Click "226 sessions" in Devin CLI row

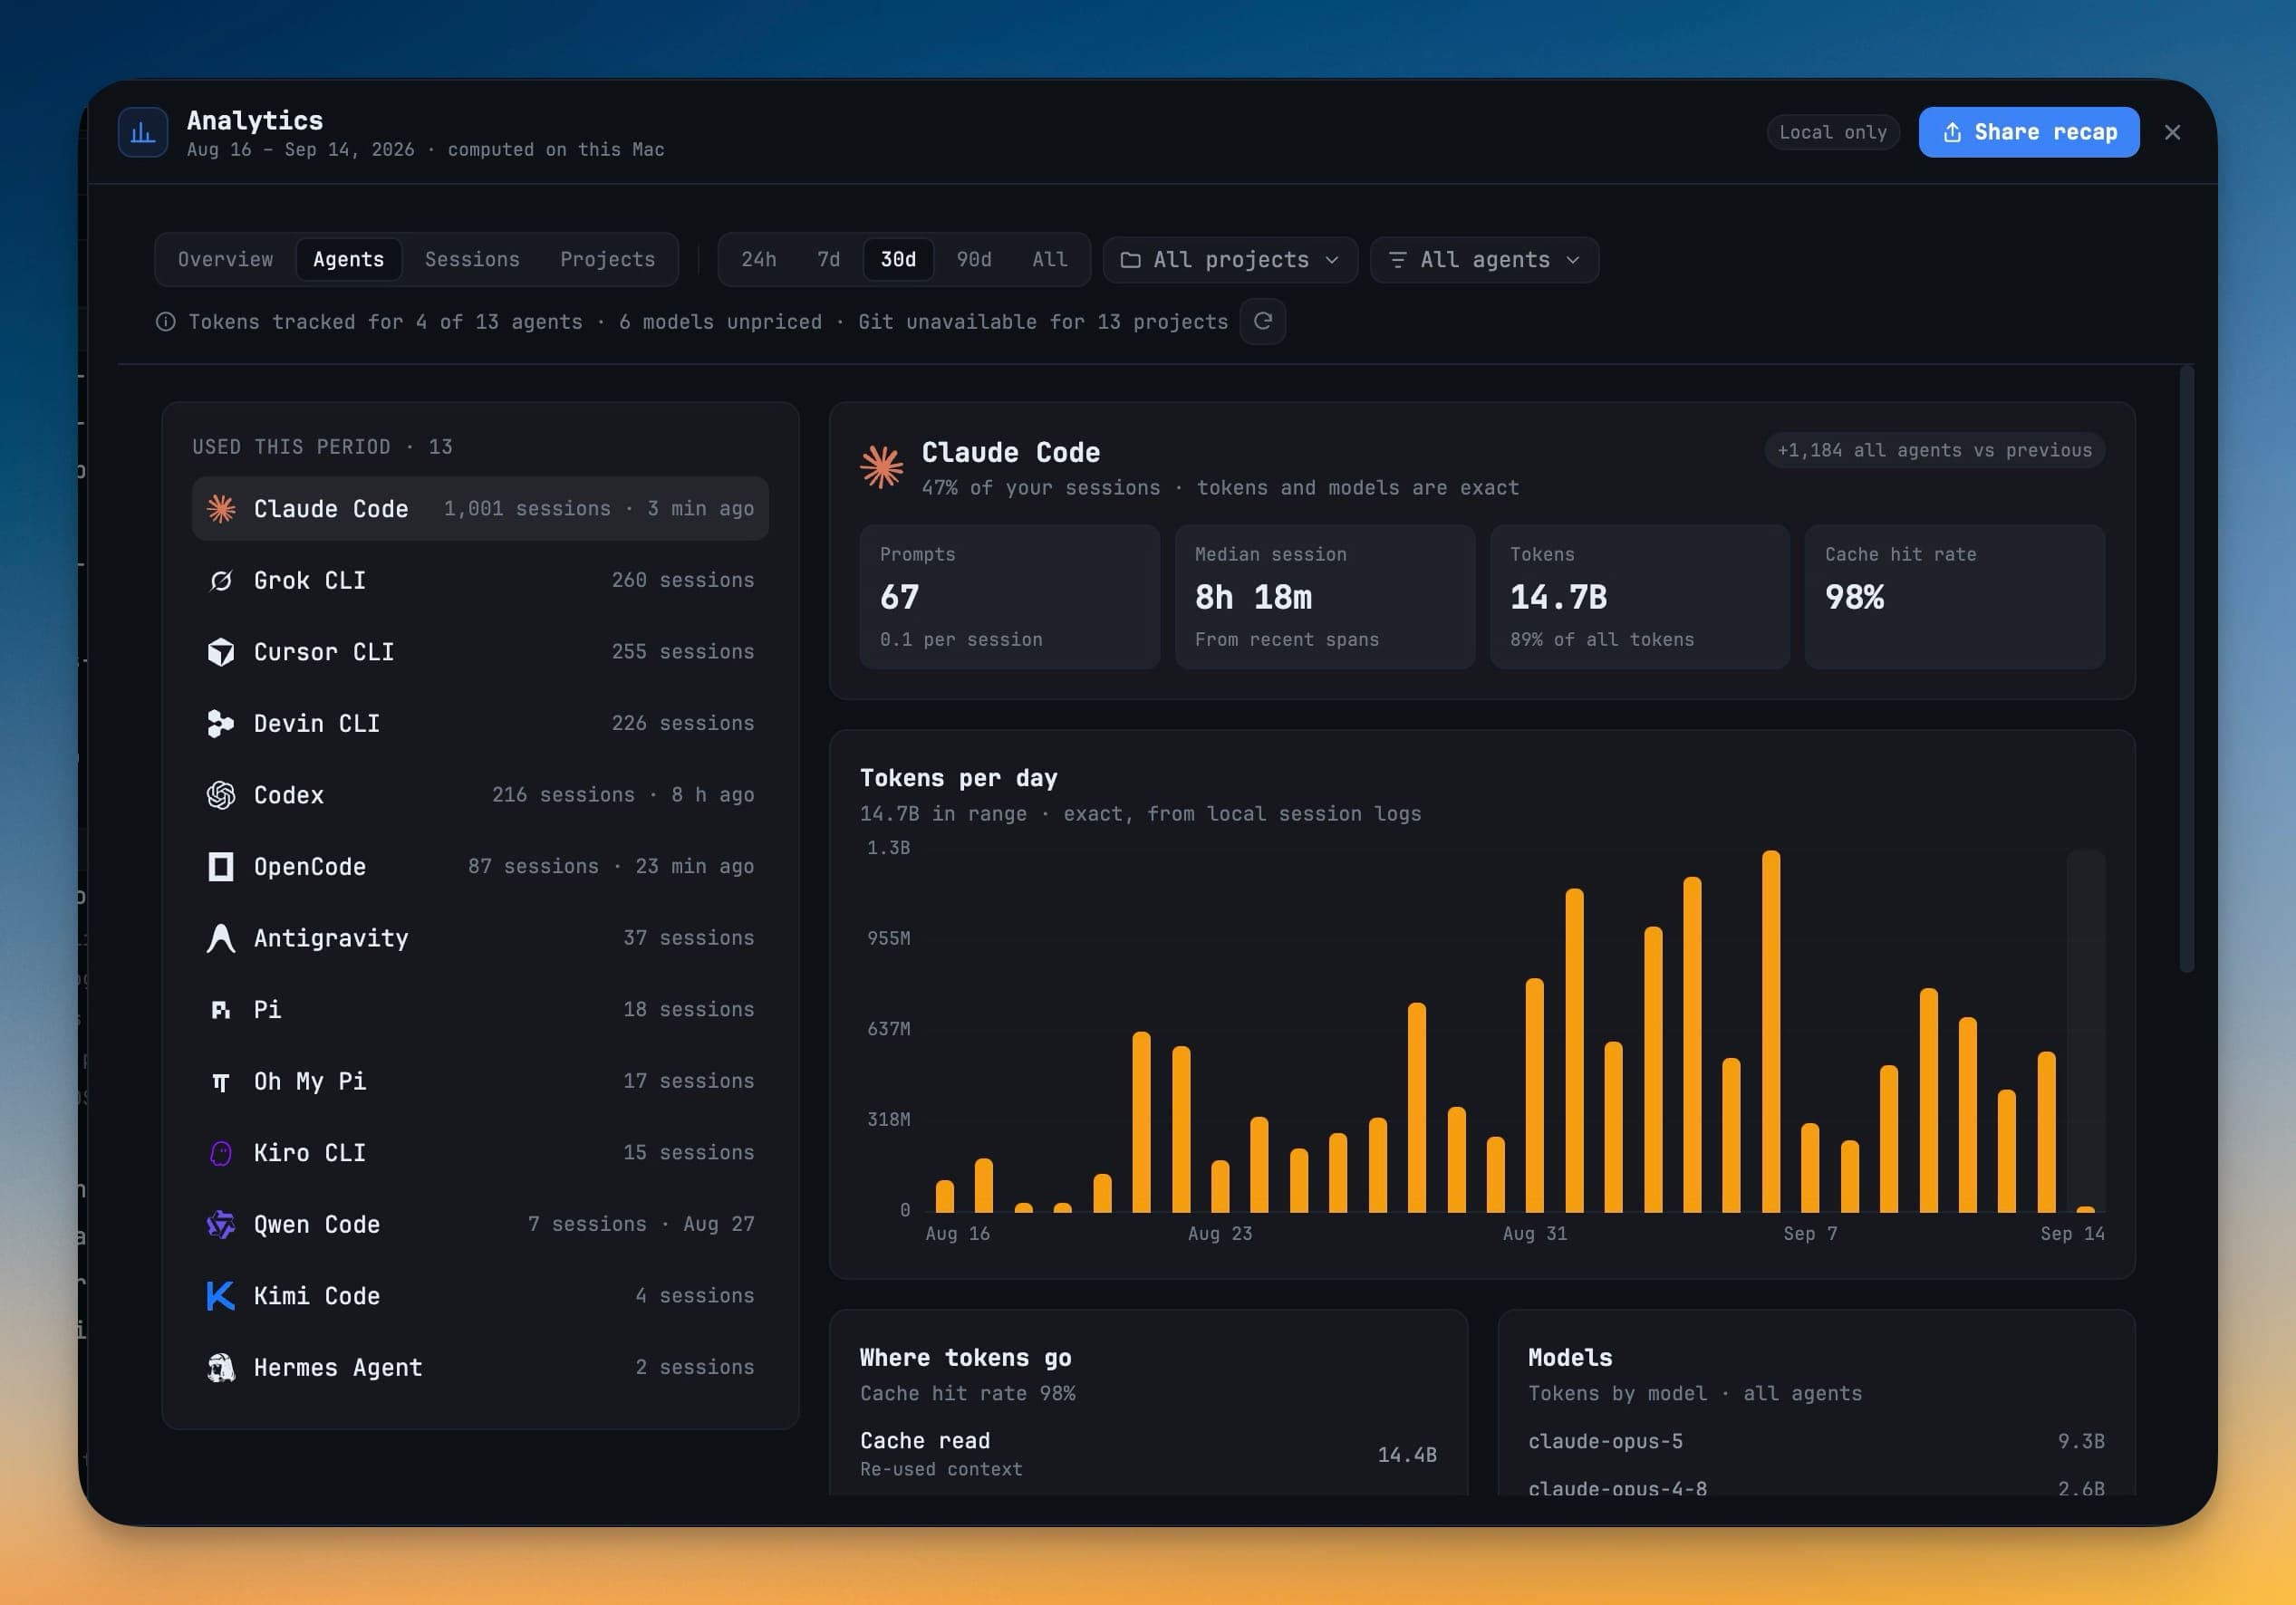click(x=683, y=724)
